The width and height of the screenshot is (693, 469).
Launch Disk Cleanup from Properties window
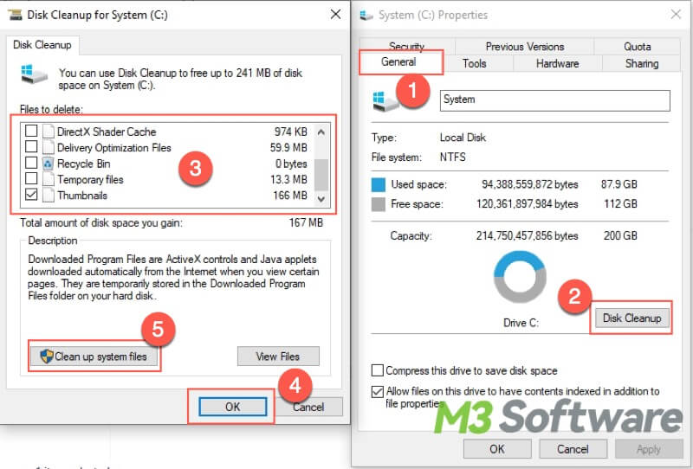click(x=632, y=318)
